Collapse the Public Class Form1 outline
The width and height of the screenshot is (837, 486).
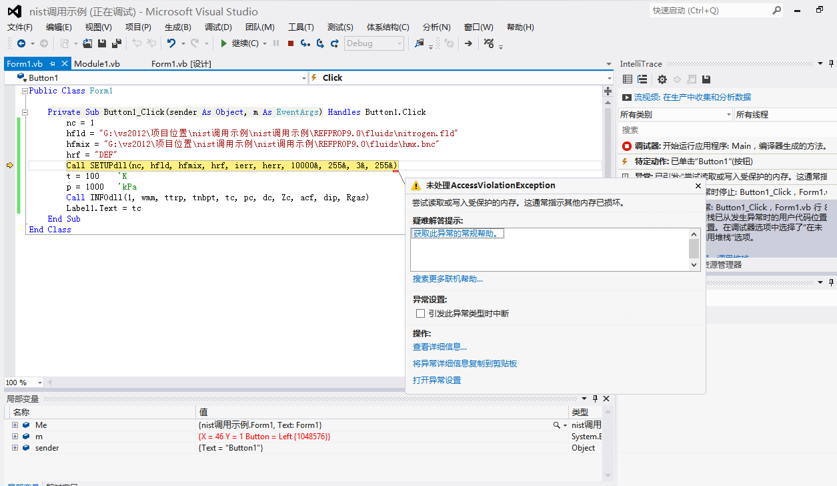[25, 91]
